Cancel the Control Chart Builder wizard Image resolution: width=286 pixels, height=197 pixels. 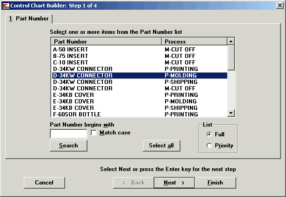click(44, 183)
